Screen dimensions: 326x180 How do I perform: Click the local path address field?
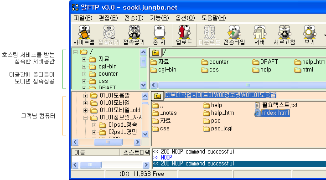pyautogui.click(x=220, y=95)
